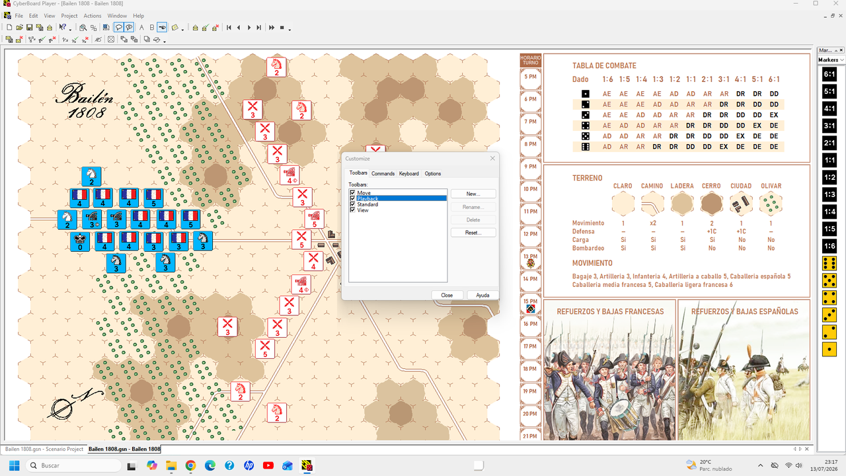Click the fast-forward playback icon

tap(271, 27)
